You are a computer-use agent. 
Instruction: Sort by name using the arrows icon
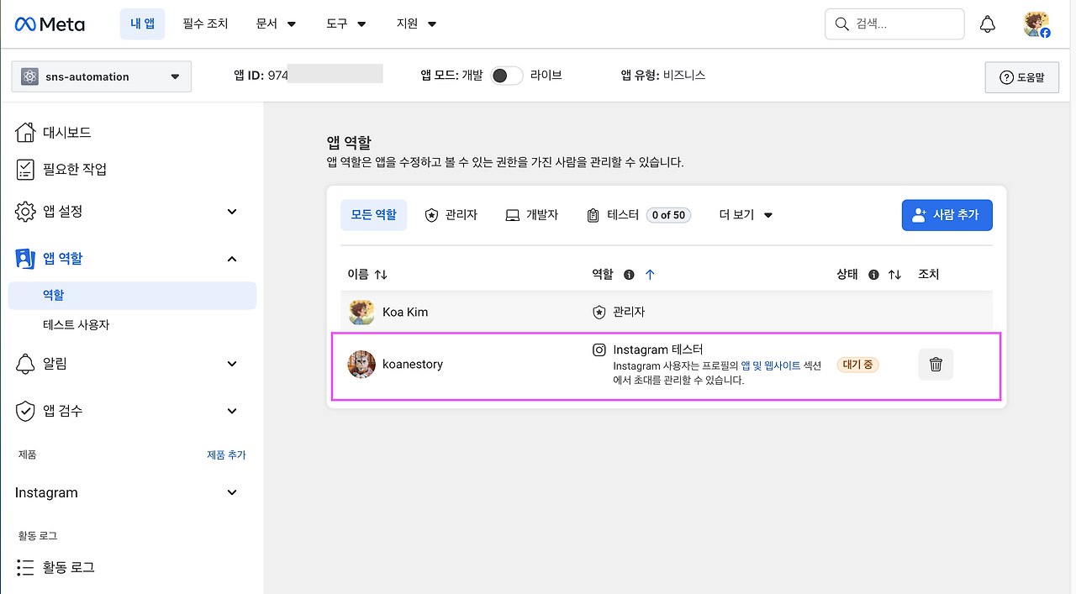coord(381,275)
